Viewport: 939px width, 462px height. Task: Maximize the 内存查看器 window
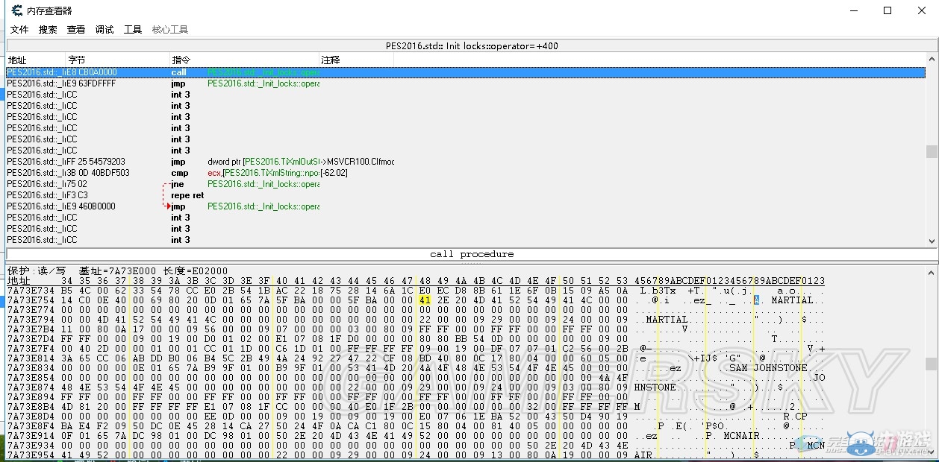click(887, 10)
